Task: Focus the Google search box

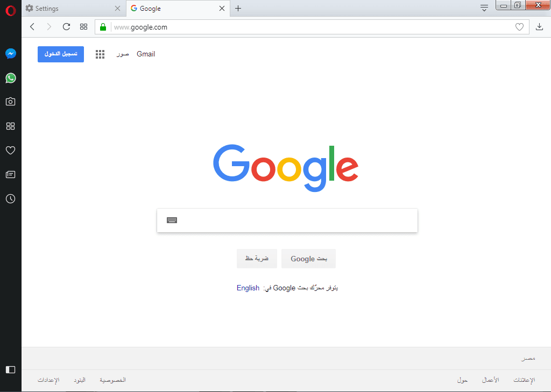Action: click(x=287, y=220)
